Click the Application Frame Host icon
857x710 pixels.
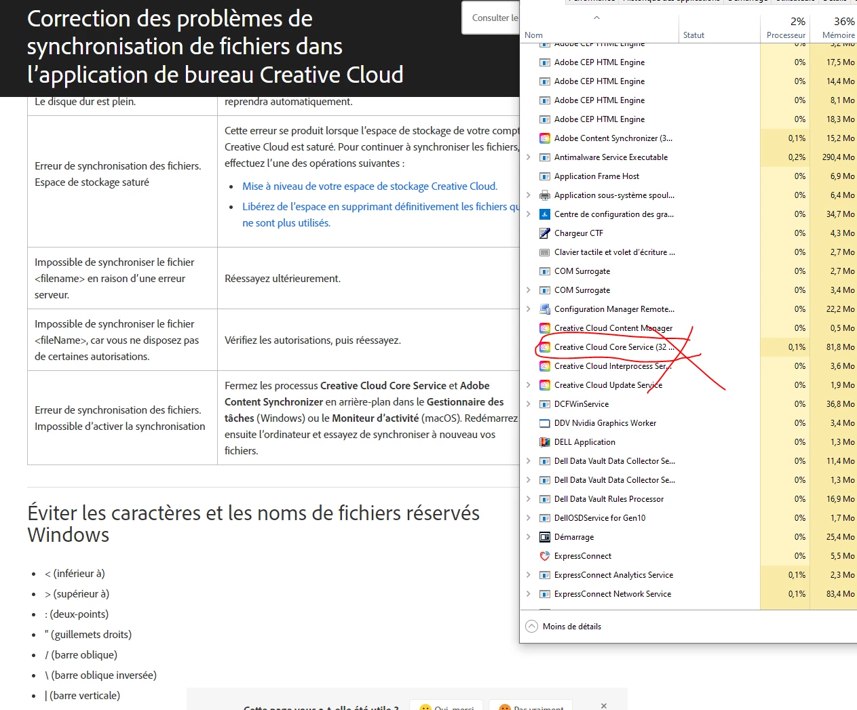[544, 176]
